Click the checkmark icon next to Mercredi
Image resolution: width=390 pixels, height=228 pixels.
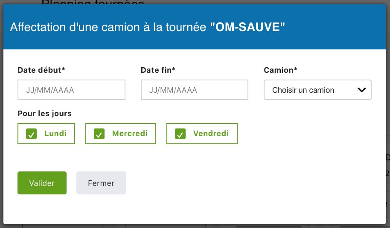pos(99,134)
